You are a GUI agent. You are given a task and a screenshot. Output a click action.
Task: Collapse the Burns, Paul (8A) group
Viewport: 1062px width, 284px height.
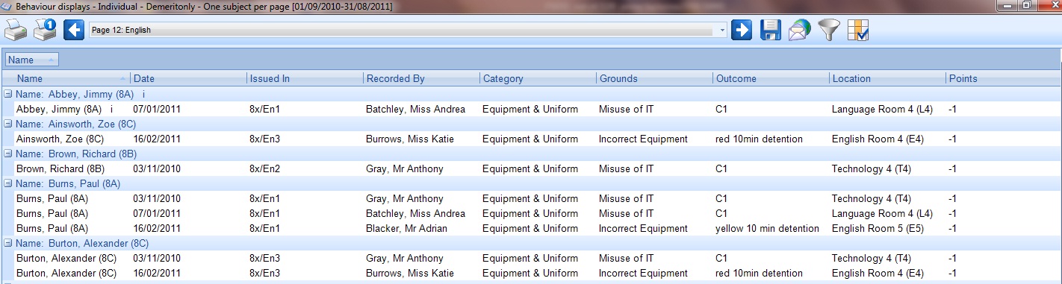coord(7,184)
